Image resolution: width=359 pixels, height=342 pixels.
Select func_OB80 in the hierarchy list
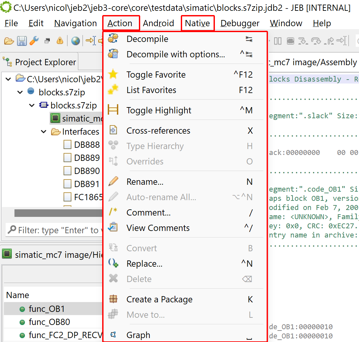(53, 322)
